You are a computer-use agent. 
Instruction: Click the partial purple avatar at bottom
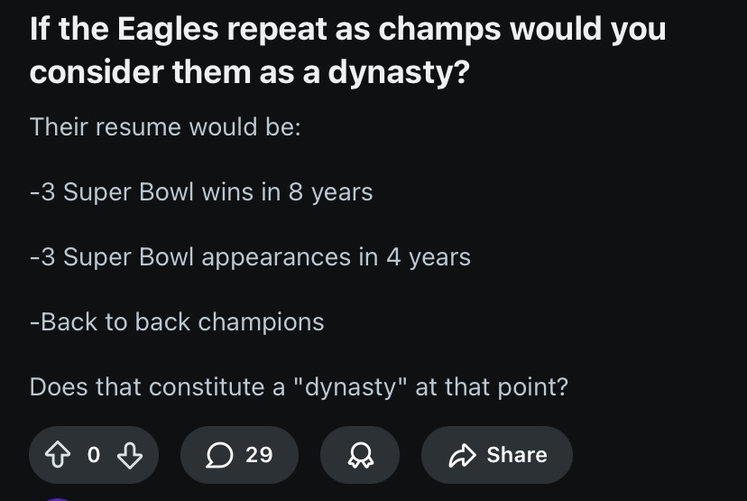coord(58,496)
